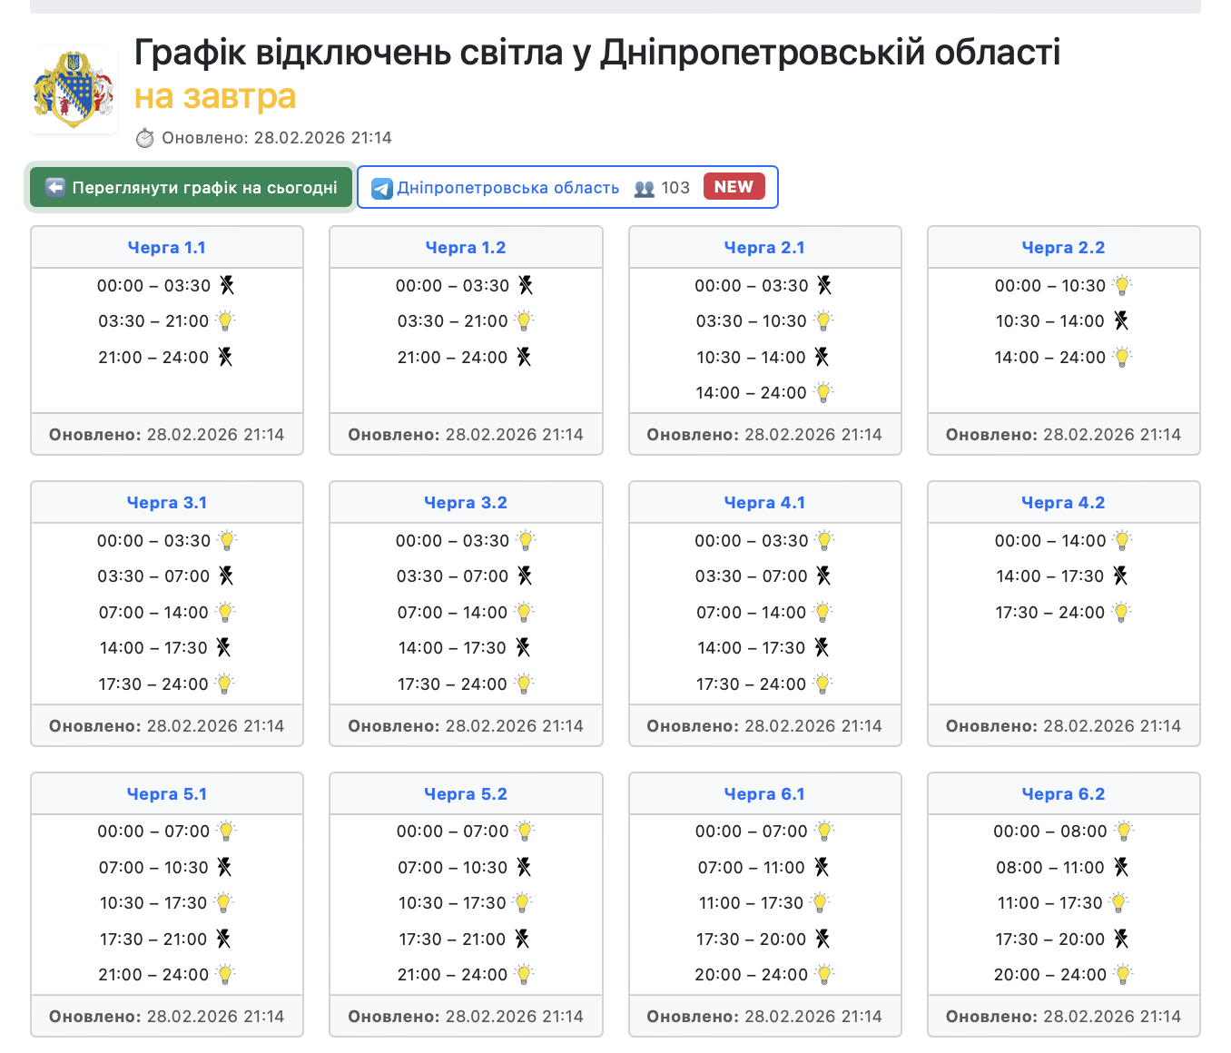
Task: Click the red NEW badge
Action: coord(734,187)
